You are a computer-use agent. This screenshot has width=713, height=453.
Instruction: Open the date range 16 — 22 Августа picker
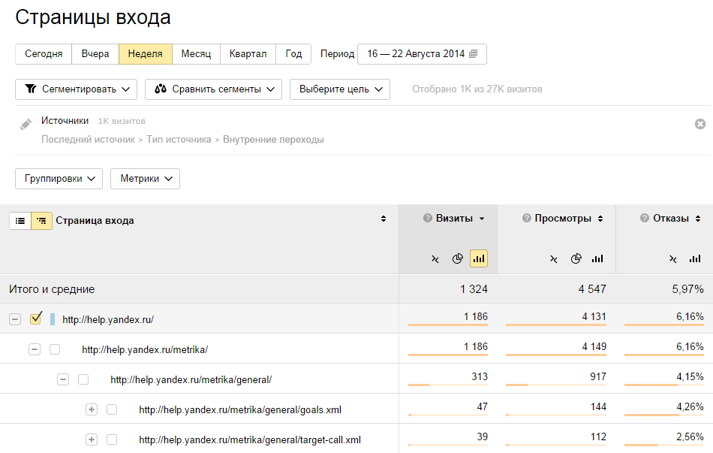(422, 54)
